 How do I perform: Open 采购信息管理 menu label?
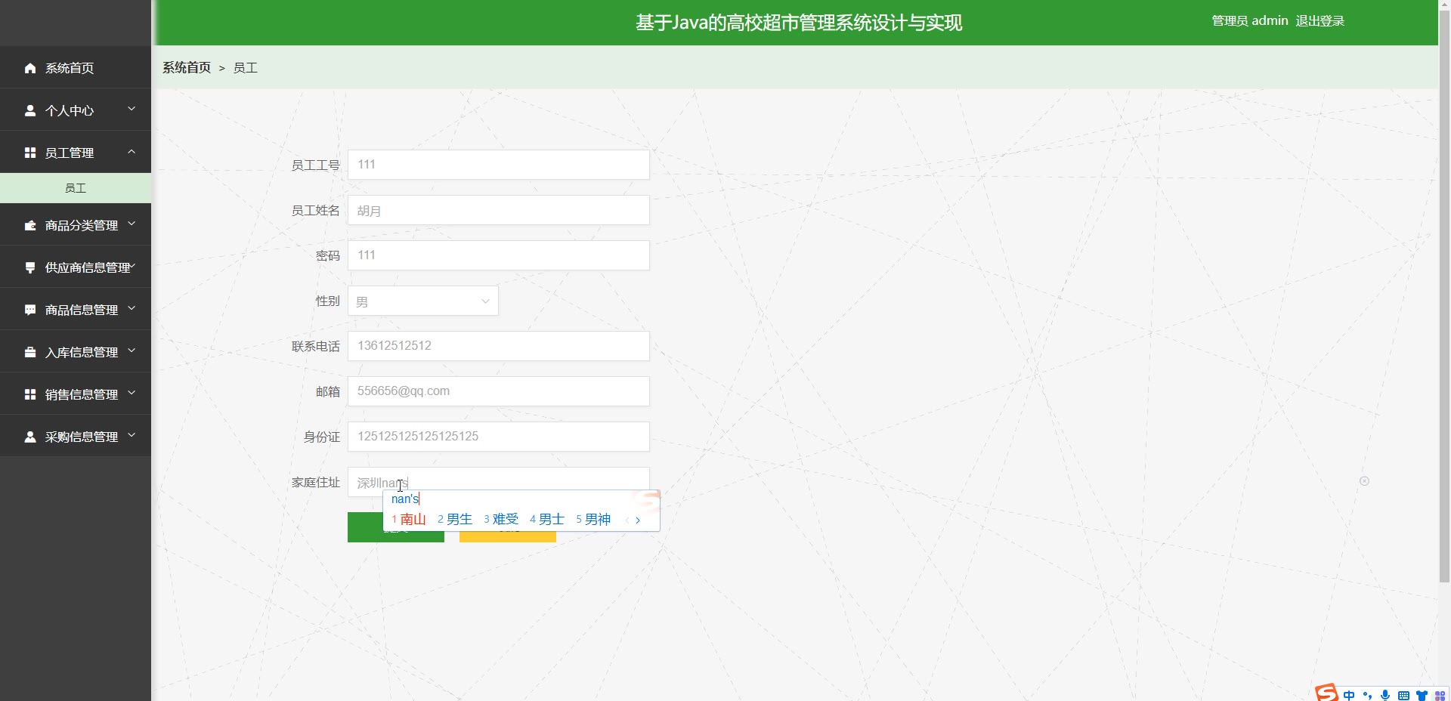(x=82, y=437)
